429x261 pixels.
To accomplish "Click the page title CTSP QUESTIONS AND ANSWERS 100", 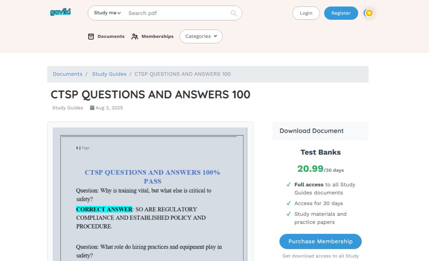I will coord(151,94).
